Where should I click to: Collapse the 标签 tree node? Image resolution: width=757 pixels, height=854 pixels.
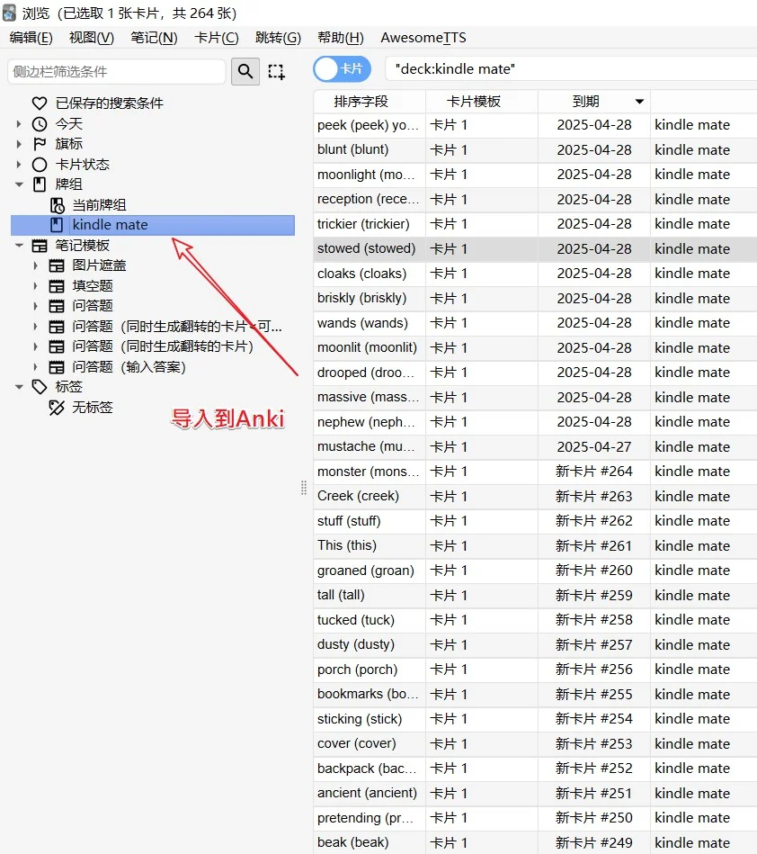19,387
